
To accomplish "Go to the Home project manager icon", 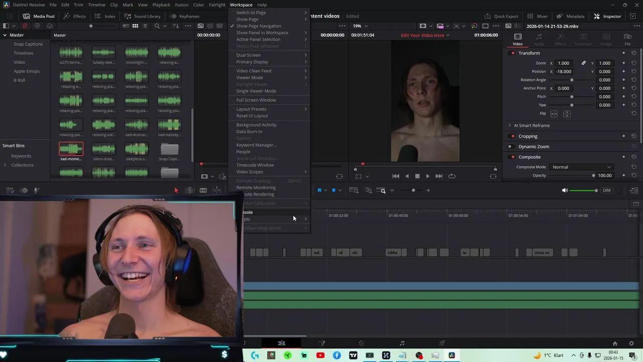I will tap(615, 343).
